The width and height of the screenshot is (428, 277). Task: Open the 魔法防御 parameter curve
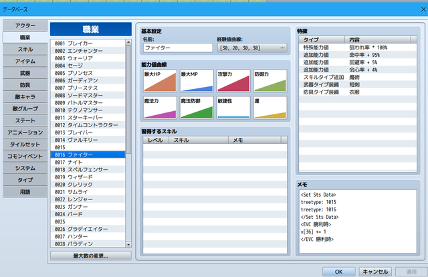click(x=197, y=108)
